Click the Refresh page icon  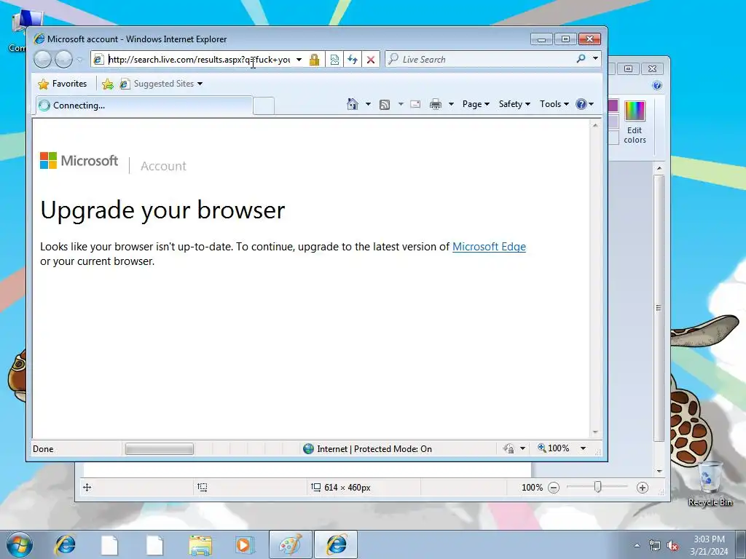[x=353, y=60]
